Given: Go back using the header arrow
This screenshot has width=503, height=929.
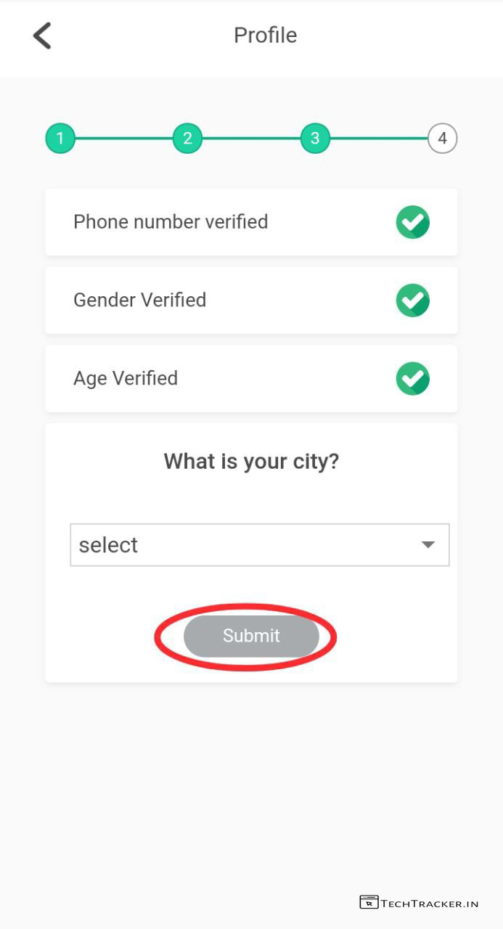Looking at the screenshot, I should tap(43, 36).
